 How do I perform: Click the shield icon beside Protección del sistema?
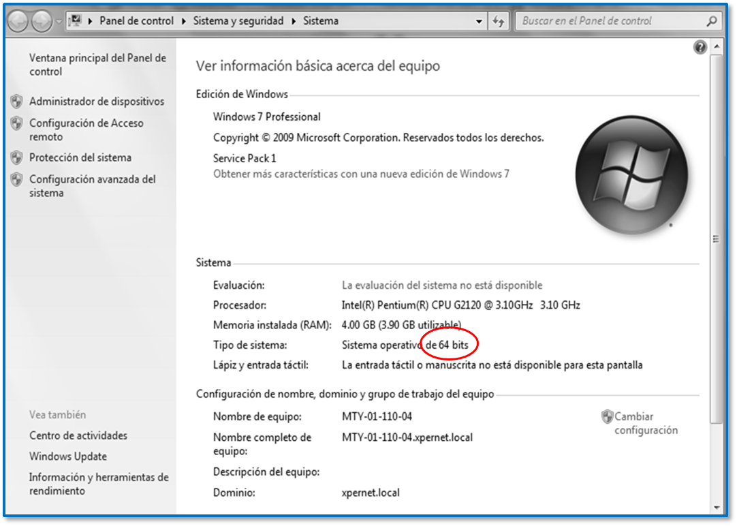tap(17, 157)
